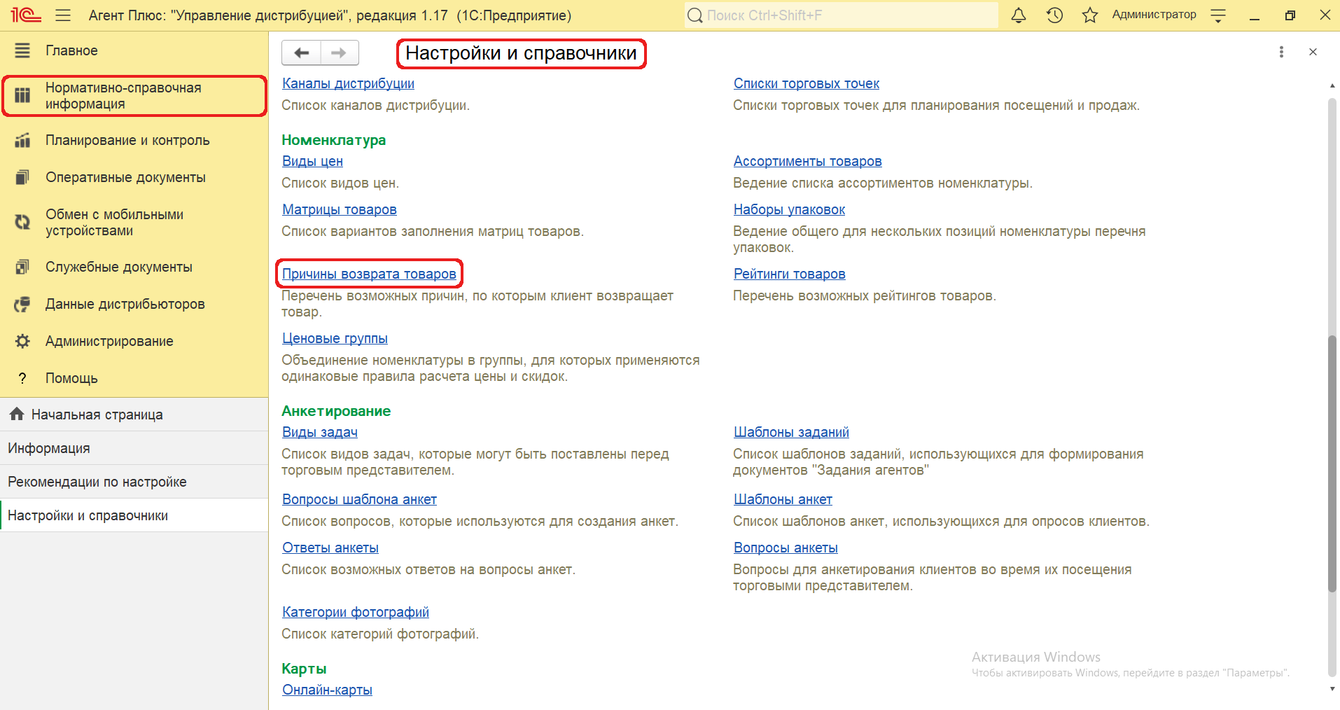Open the functions menu hamburger icon

[x=63, y=15]
